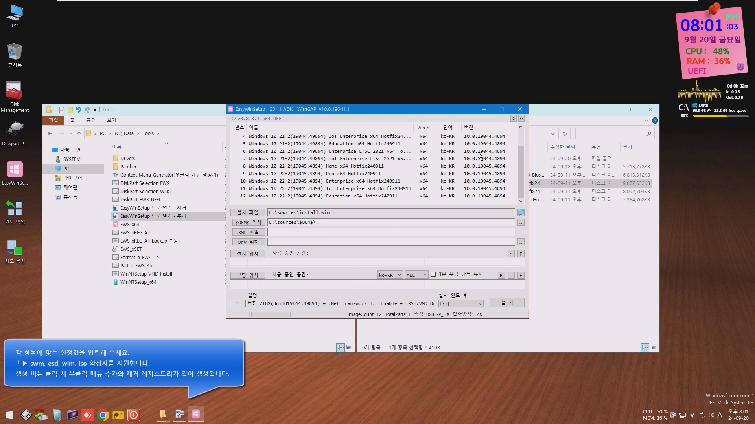Open the ALL dropdown next to ko-KR
Image resolution: width=755 pixels, height=424 pixels.
[x=416, y=275]
